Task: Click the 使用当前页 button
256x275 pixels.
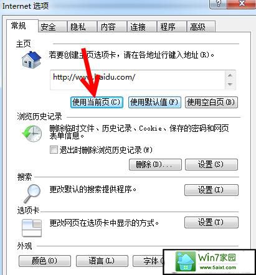Action: 97,102
